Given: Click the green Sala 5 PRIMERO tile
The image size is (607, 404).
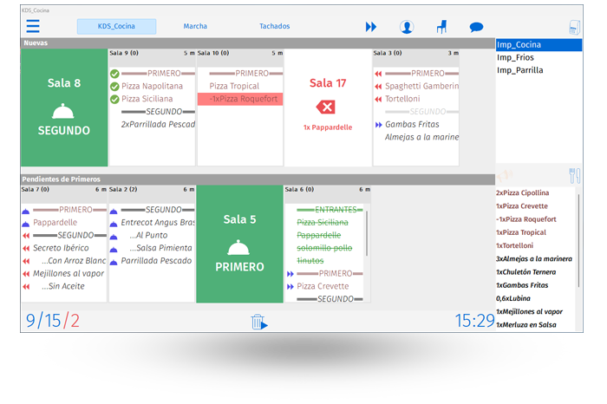Looking at the screenshot, I should pos(239,244).
